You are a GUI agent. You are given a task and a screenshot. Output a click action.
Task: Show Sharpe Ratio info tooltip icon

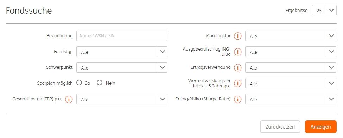pos(237,99)
